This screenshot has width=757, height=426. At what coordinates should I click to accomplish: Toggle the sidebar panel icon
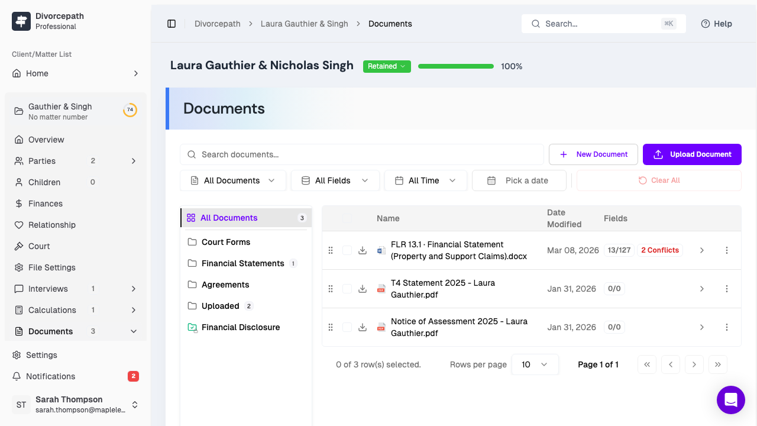click(x=172, y=24)
